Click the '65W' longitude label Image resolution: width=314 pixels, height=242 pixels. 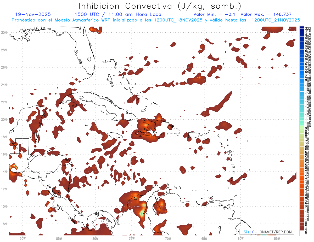[x=204, y=239]
